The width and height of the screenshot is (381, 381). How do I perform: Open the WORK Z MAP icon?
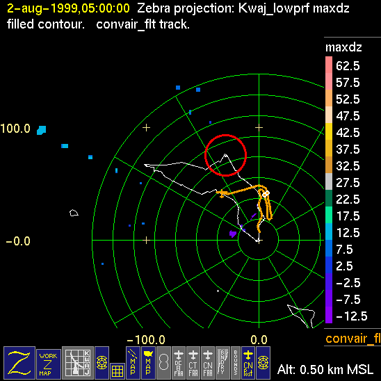coord(49,364)
